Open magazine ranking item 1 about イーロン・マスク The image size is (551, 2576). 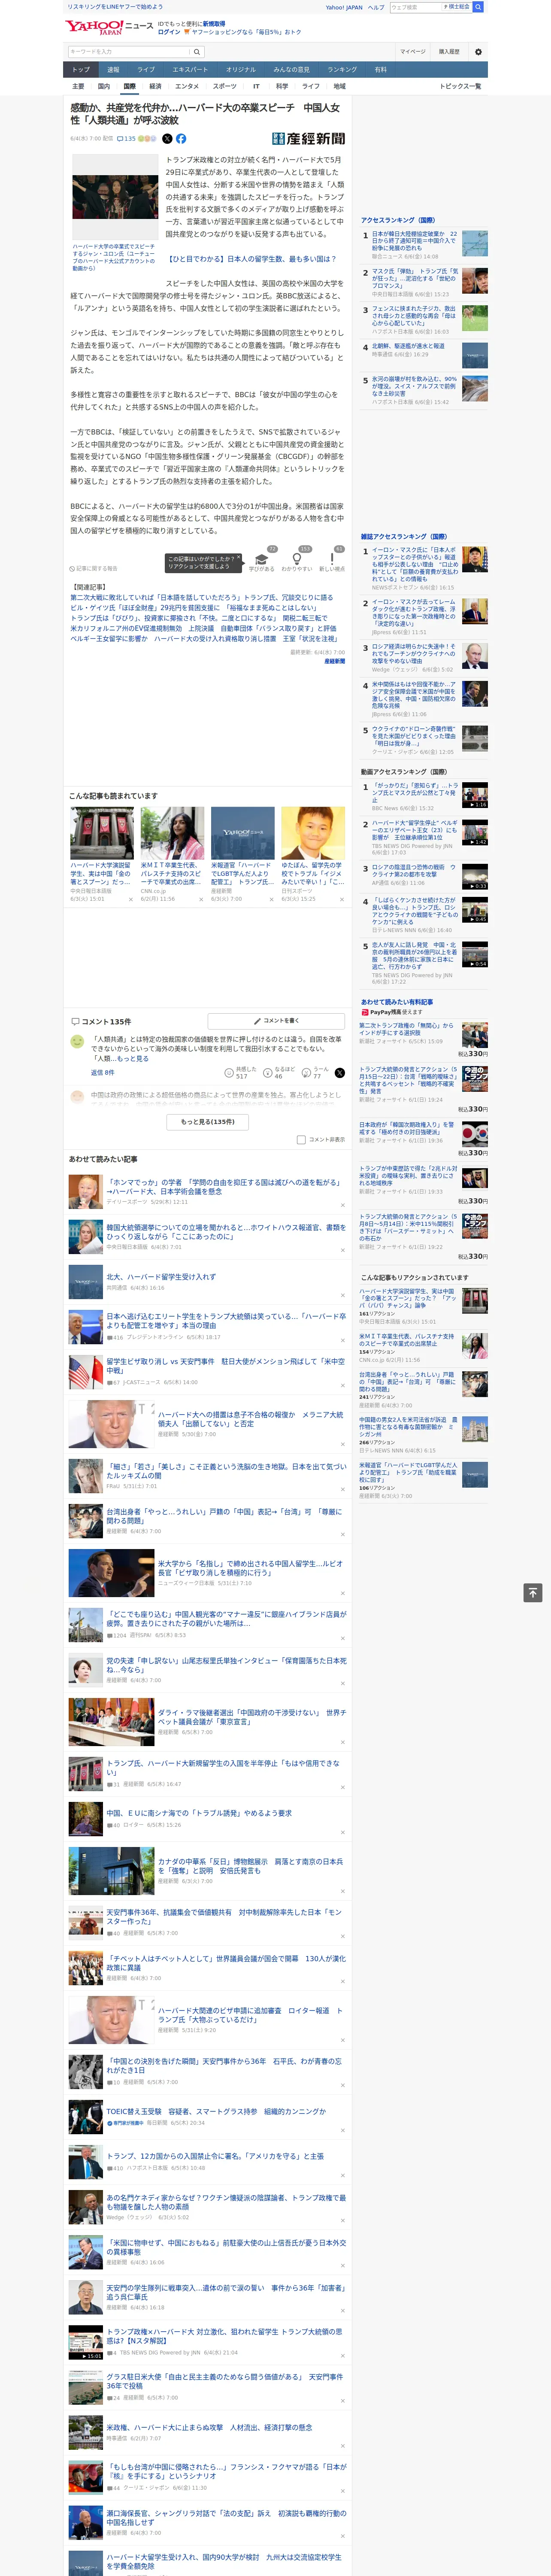414,564
